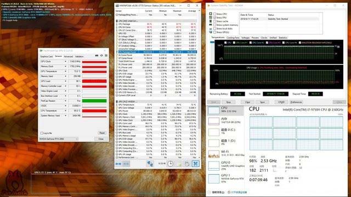The height and width of the screenshot is (197, 351).
Task: Click Stress system memory RAM icon
Action: (x=211, y=25)
